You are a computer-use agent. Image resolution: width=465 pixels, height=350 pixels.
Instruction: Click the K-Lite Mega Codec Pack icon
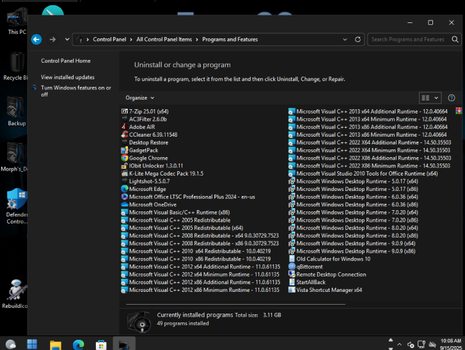point(125,173)
